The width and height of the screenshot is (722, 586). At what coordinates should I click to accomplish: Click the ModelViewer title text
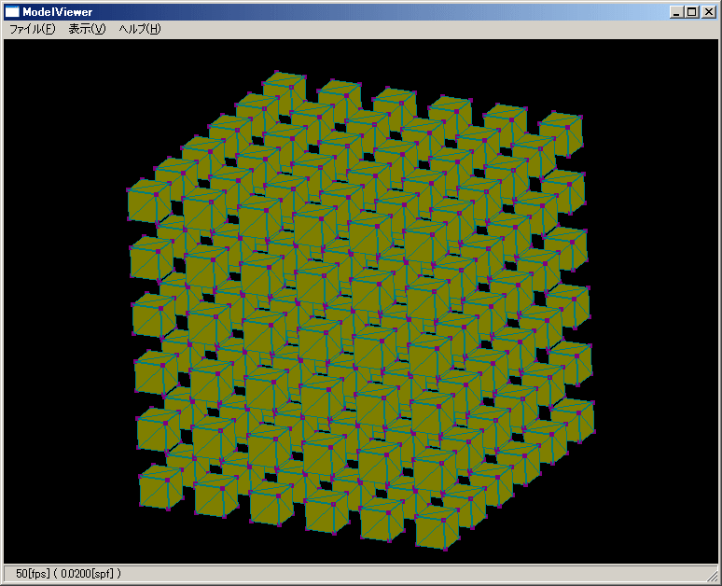57,12
